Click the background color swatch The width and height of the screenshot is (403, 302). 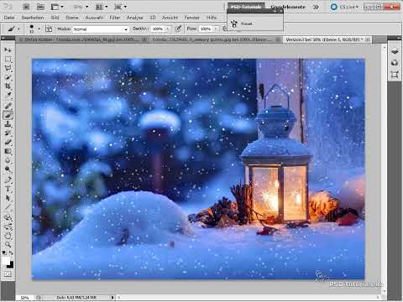tap(11, 265)
